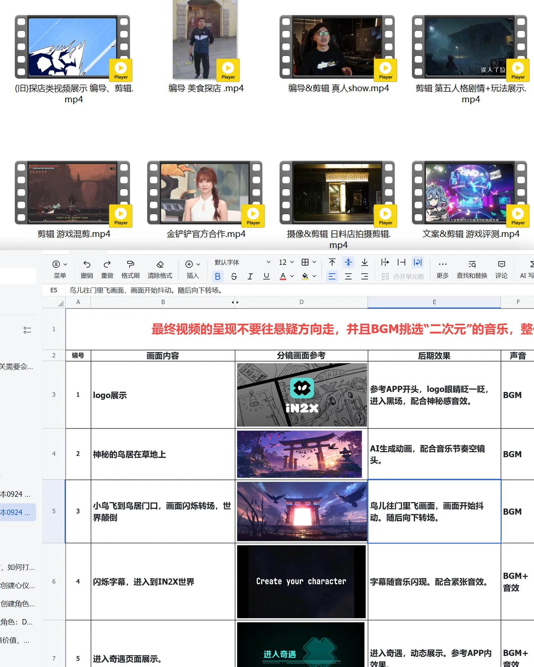Apply the red font color (A)
The image size is (534, 667).
[x=283, y=276]
